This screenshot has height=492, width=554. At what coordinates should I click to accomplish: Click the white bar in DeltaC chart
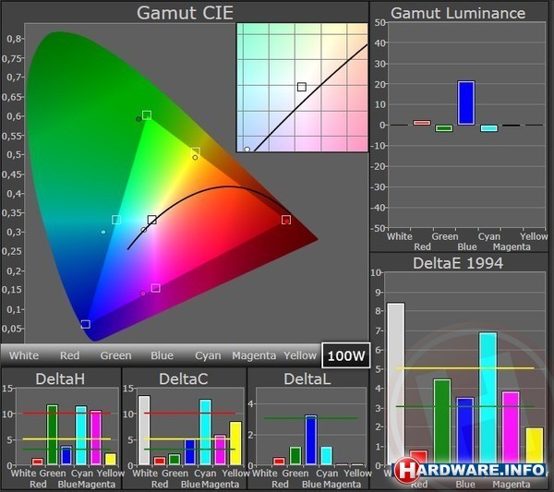(x=143, y=430)
